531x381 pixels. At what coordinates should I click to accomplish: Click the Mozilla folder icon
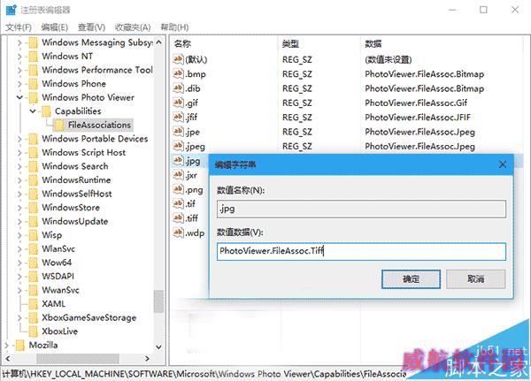(20, 345)
